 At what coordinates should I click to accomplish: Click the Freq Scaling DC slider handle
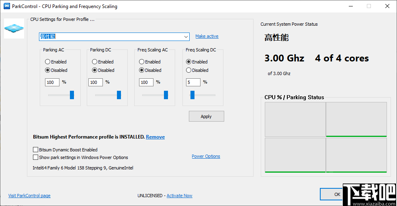click(192, 95)
